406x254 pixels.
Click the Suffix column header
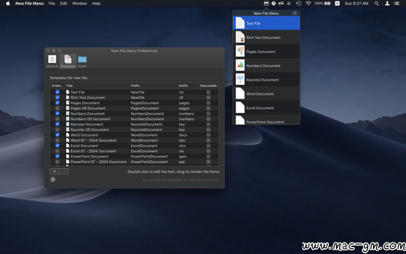click(x=188, y=85)
